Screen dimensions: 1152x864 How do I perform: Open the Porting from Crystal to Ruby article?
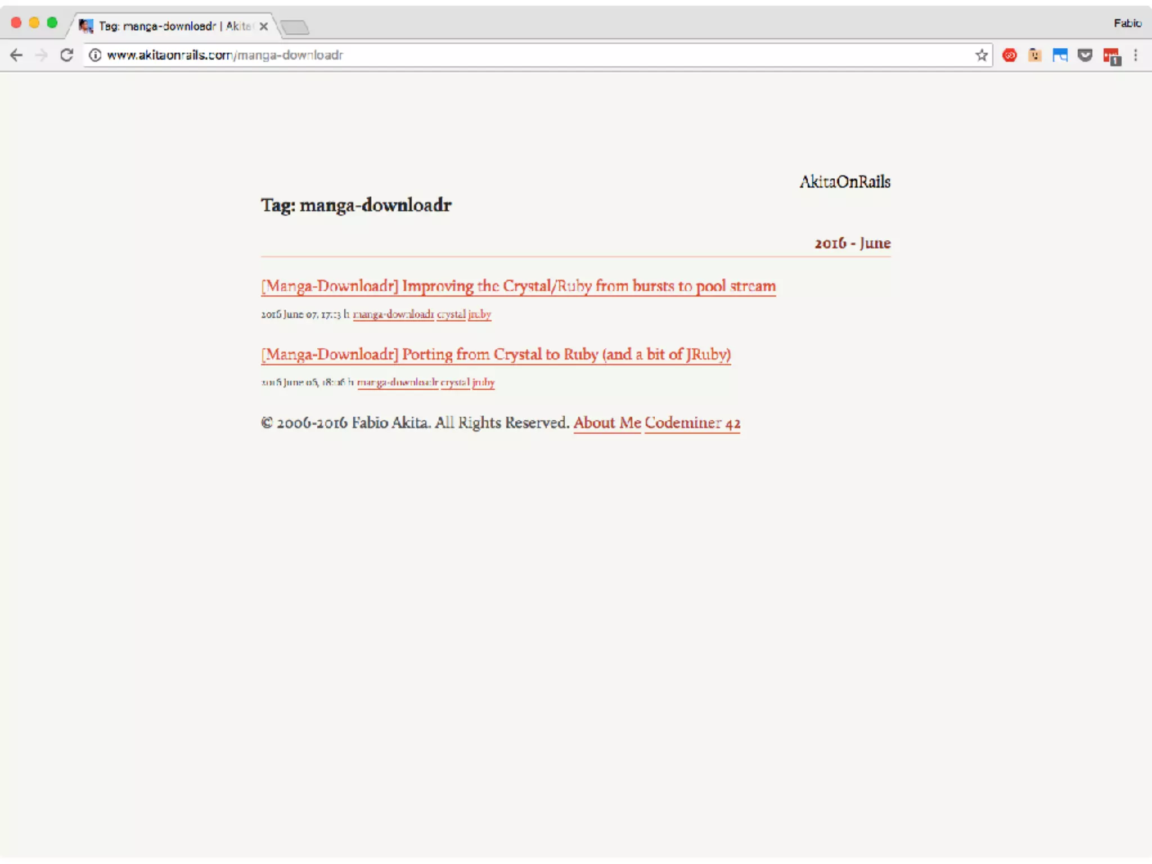pyautogui.click(x=496, y=354)
